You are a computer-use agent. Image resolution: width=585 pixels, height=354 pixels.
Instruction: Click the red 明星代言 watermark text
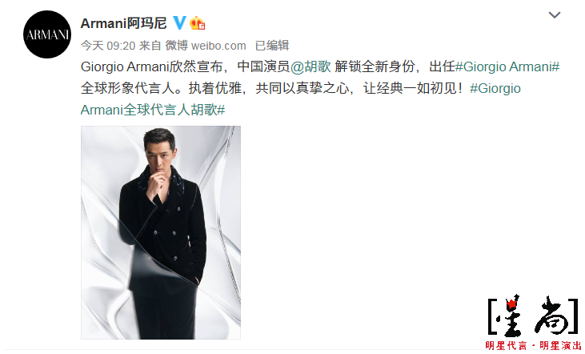507,345
